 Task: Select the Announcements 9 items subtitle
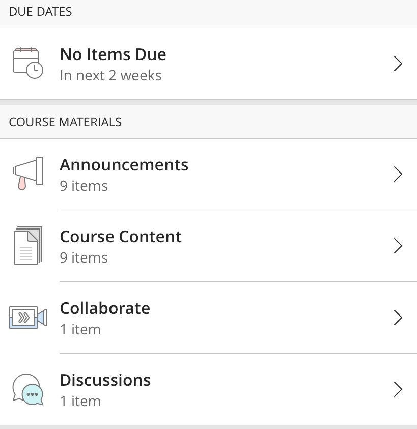click(x=84, y=186)
